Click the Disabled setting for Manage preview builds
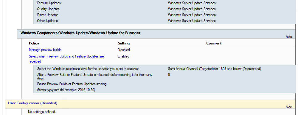This screenshot has height=115, width=298. coord(124,50)
